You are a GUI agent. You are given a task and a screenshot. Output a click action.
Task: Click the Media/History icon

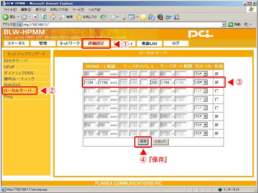coord(103,17)
